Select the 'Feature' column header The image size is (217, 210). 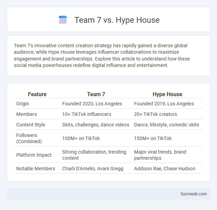37,94
